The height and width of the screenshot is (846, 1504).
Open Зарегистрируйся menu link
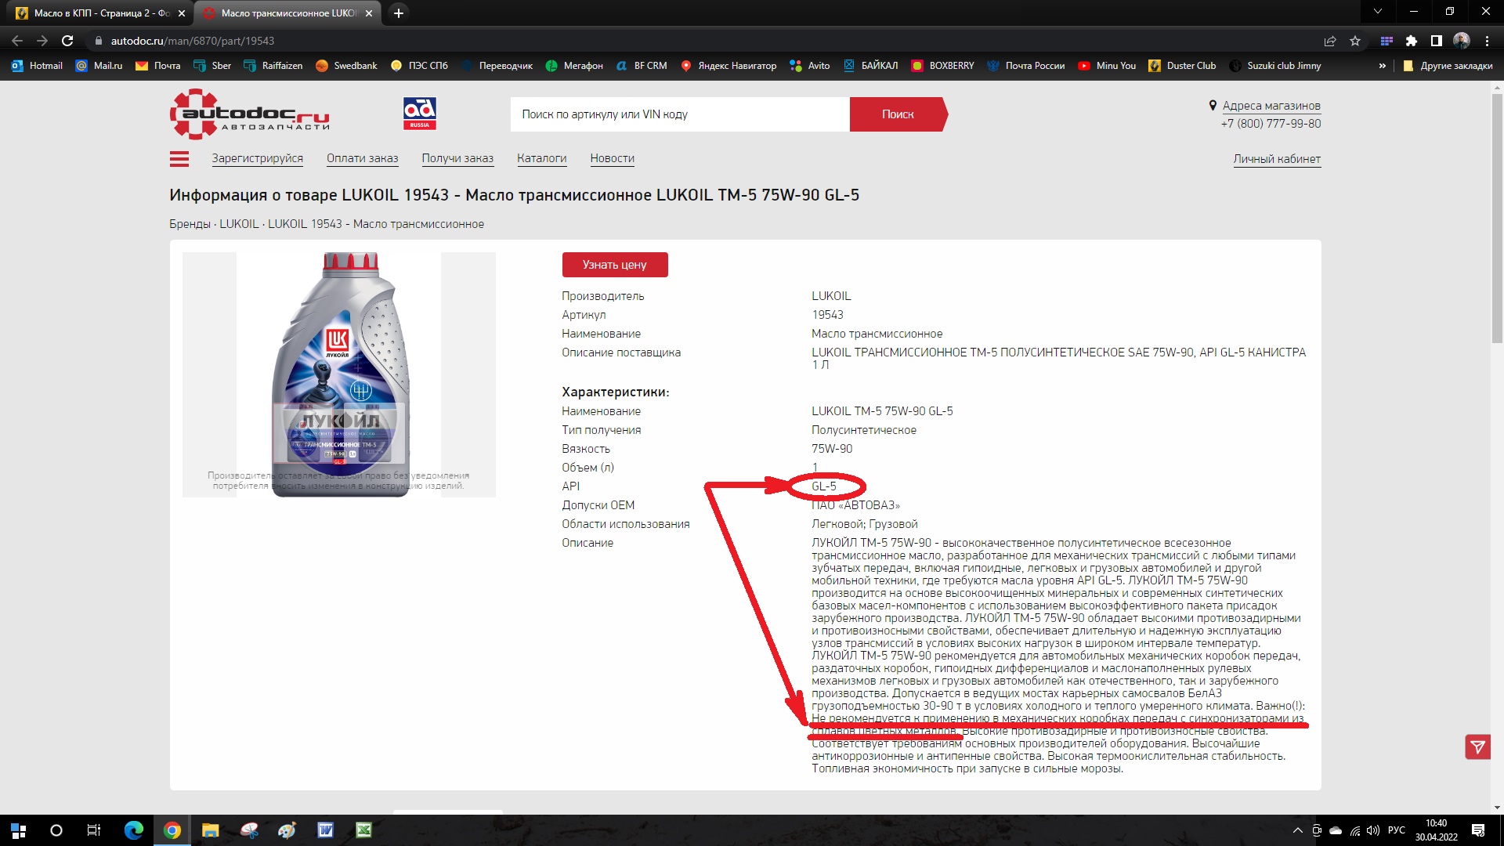[x=257, y=158]
